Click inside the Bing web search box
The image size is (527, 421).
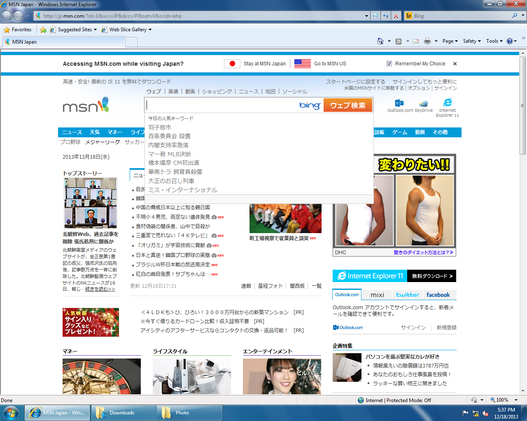tap(222, 105)
